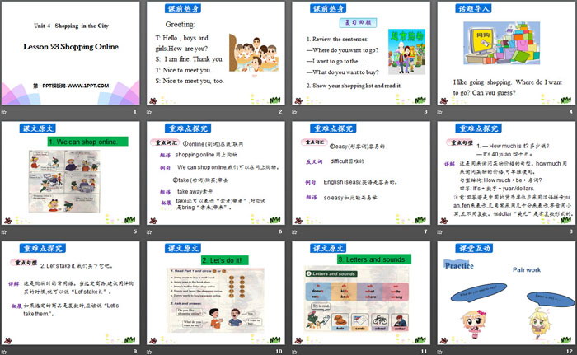Click the animation star icon under slide 3
This screenshot has width=577, height=355.
tap(294, 112)
